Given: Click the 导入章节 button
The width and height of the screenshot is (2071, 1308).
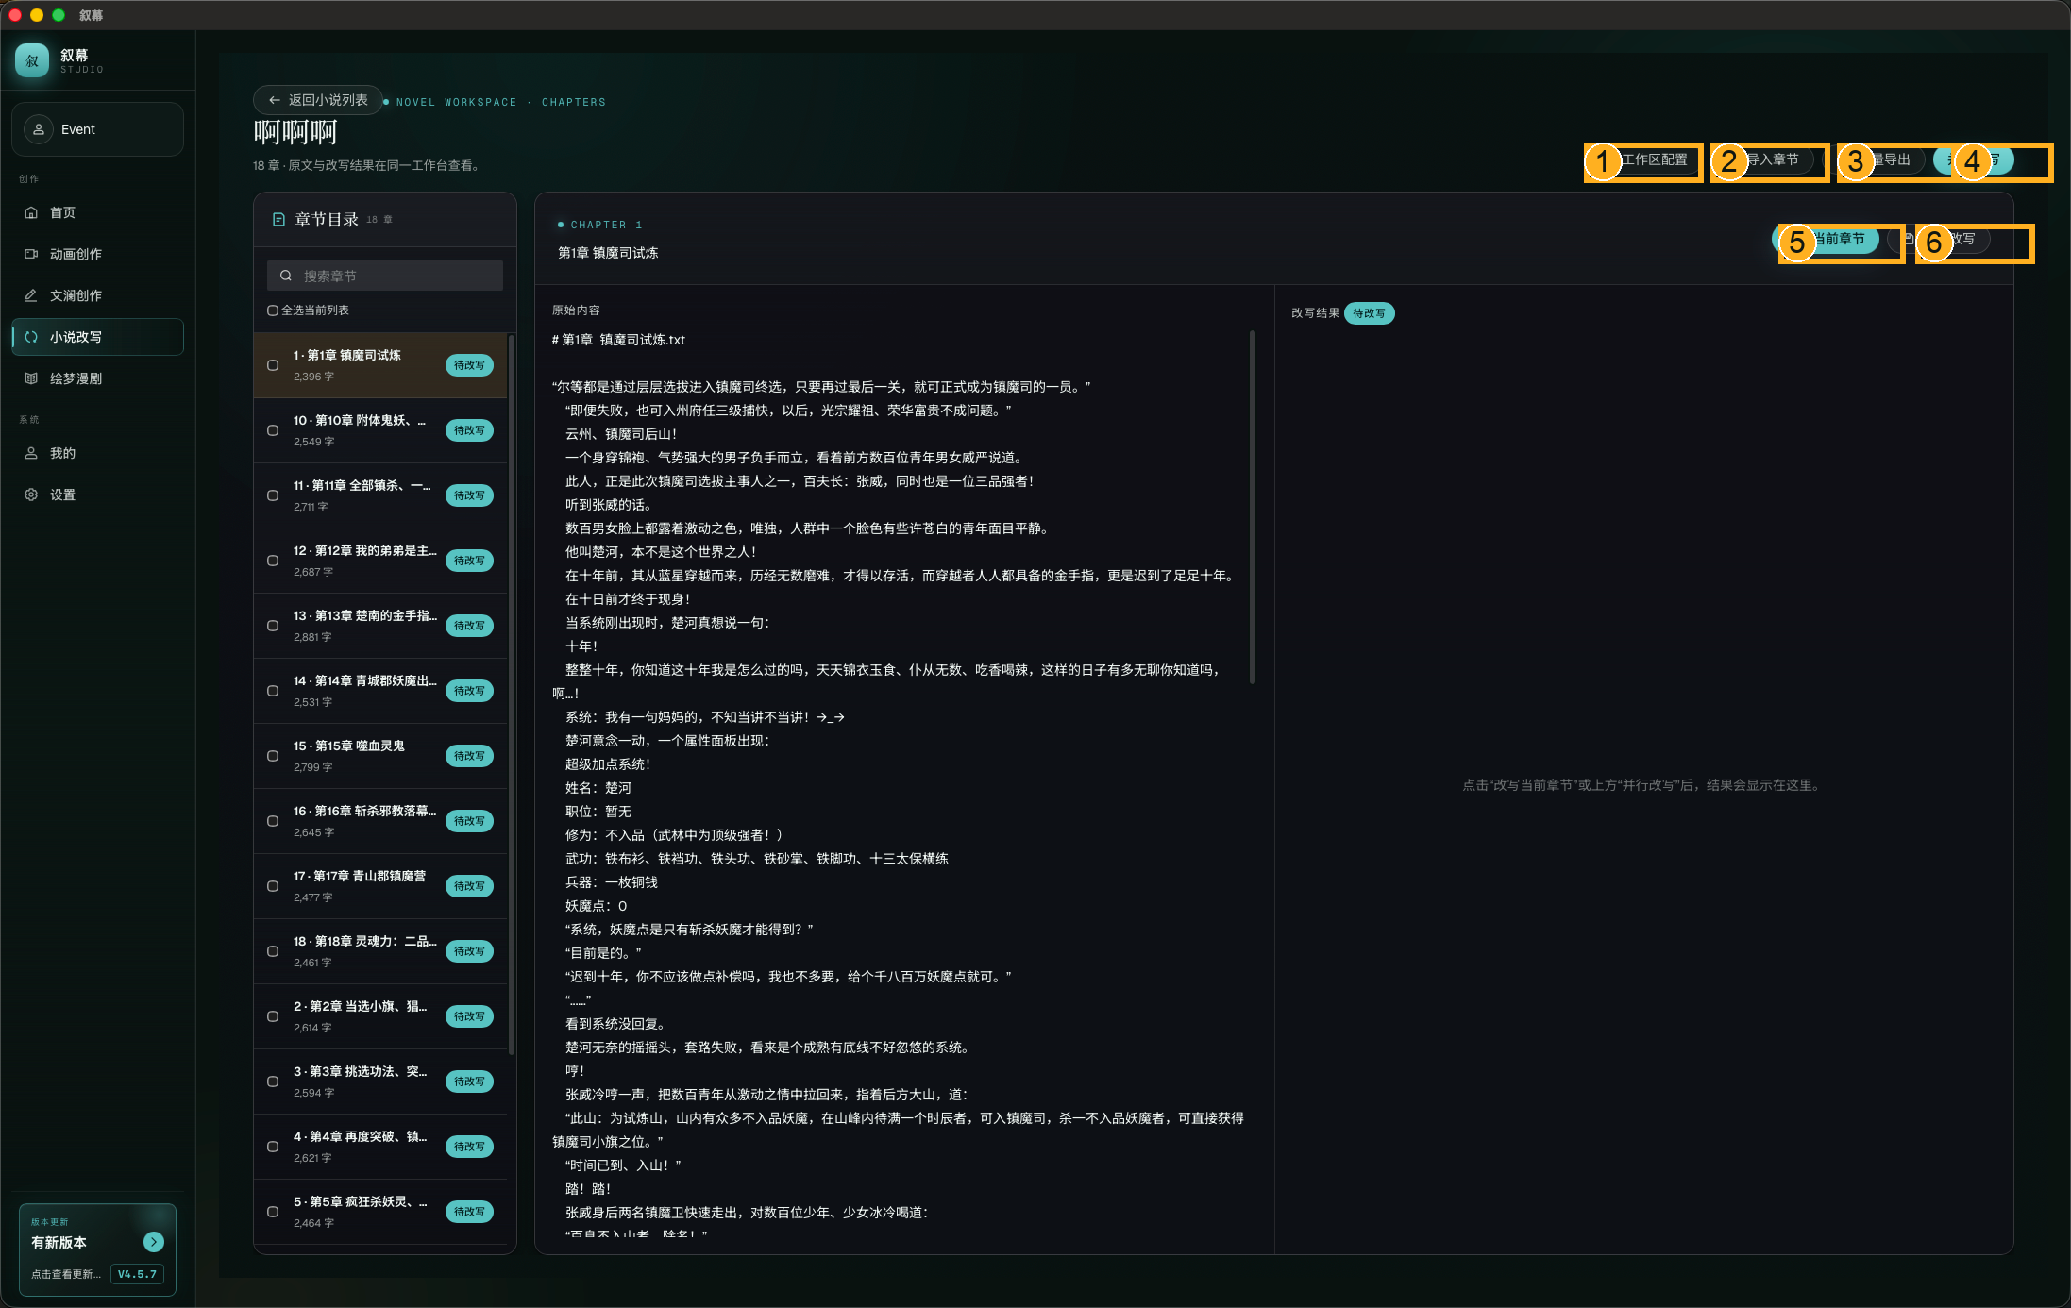Looking at the screenshot, I should coord(1762,159).
